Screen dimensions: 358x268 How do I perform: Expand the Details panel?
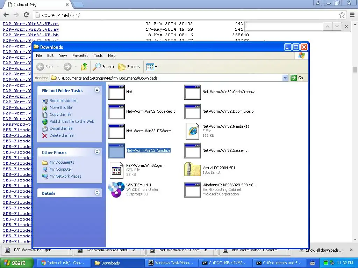click(97, 193)
